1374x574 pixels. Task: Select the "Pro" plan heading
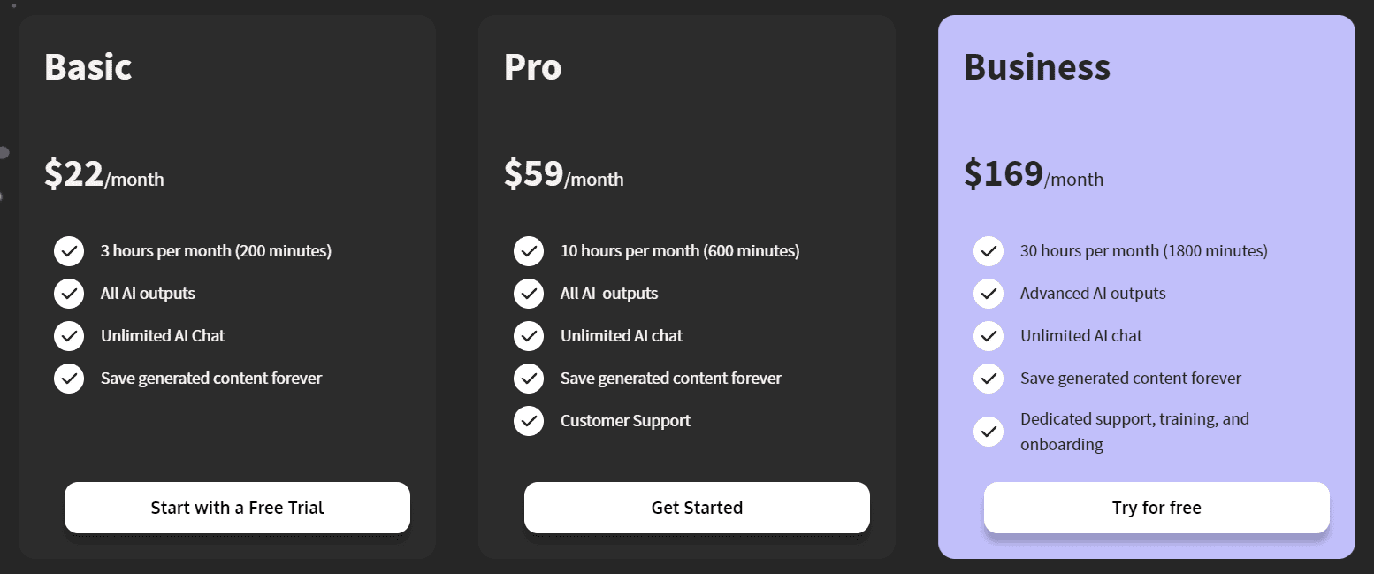[532, 66]
